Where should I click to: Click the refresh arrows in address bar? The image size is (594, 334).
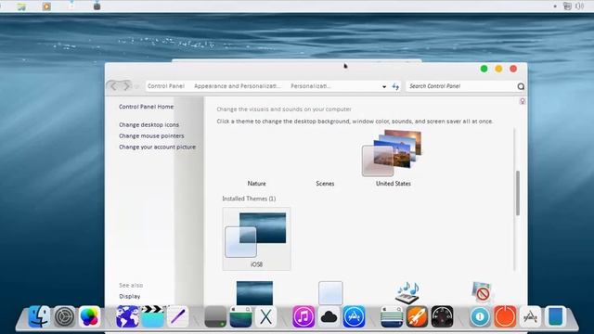tap(395, 86)
